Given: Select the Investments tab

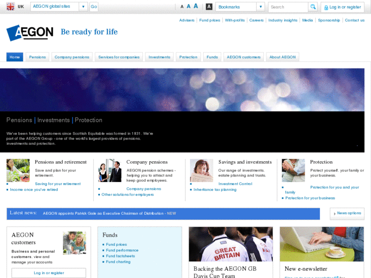Looking at the screenshot, I should (159, 57).
